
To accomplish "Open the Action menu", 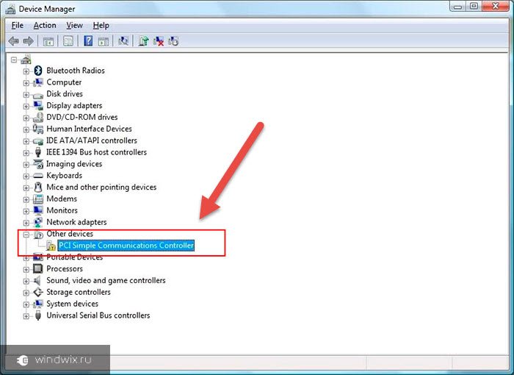I will pyautogui.click(x=45, y=25).
